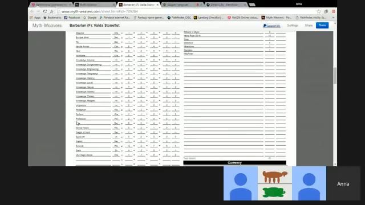Reload the Myth-Weavers page
The image size is (365, 205).
pyautogui.click(x=45, y=11)
